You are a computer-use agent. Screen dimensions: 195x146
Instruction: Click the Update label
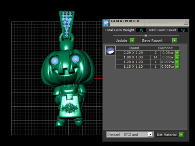121,41
